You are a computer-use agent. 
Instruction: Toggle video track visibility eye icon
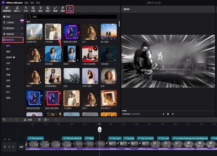click(9, 146)
